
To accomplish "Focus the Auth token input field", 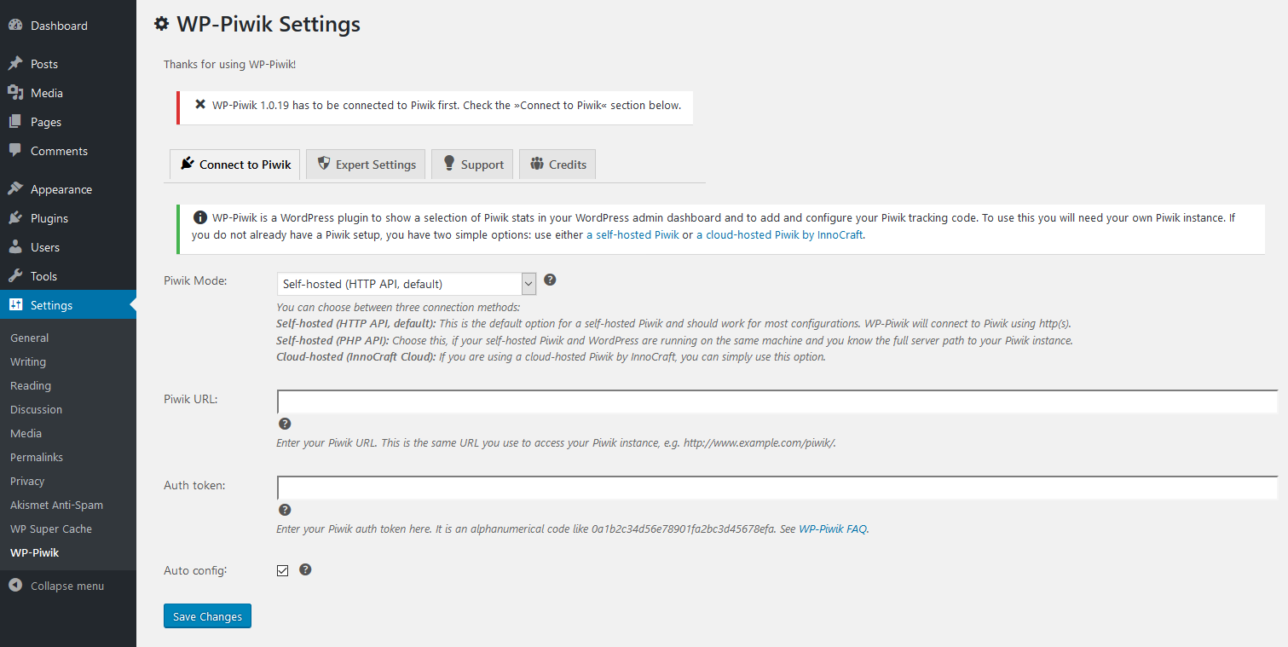I will pos(776,488).
